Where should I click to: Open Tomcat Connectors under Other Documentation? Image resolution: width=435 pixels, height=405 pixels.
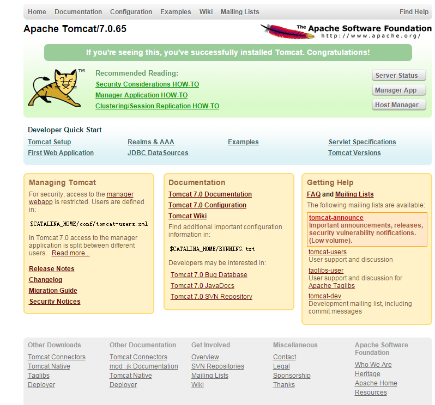click(138, 357)
